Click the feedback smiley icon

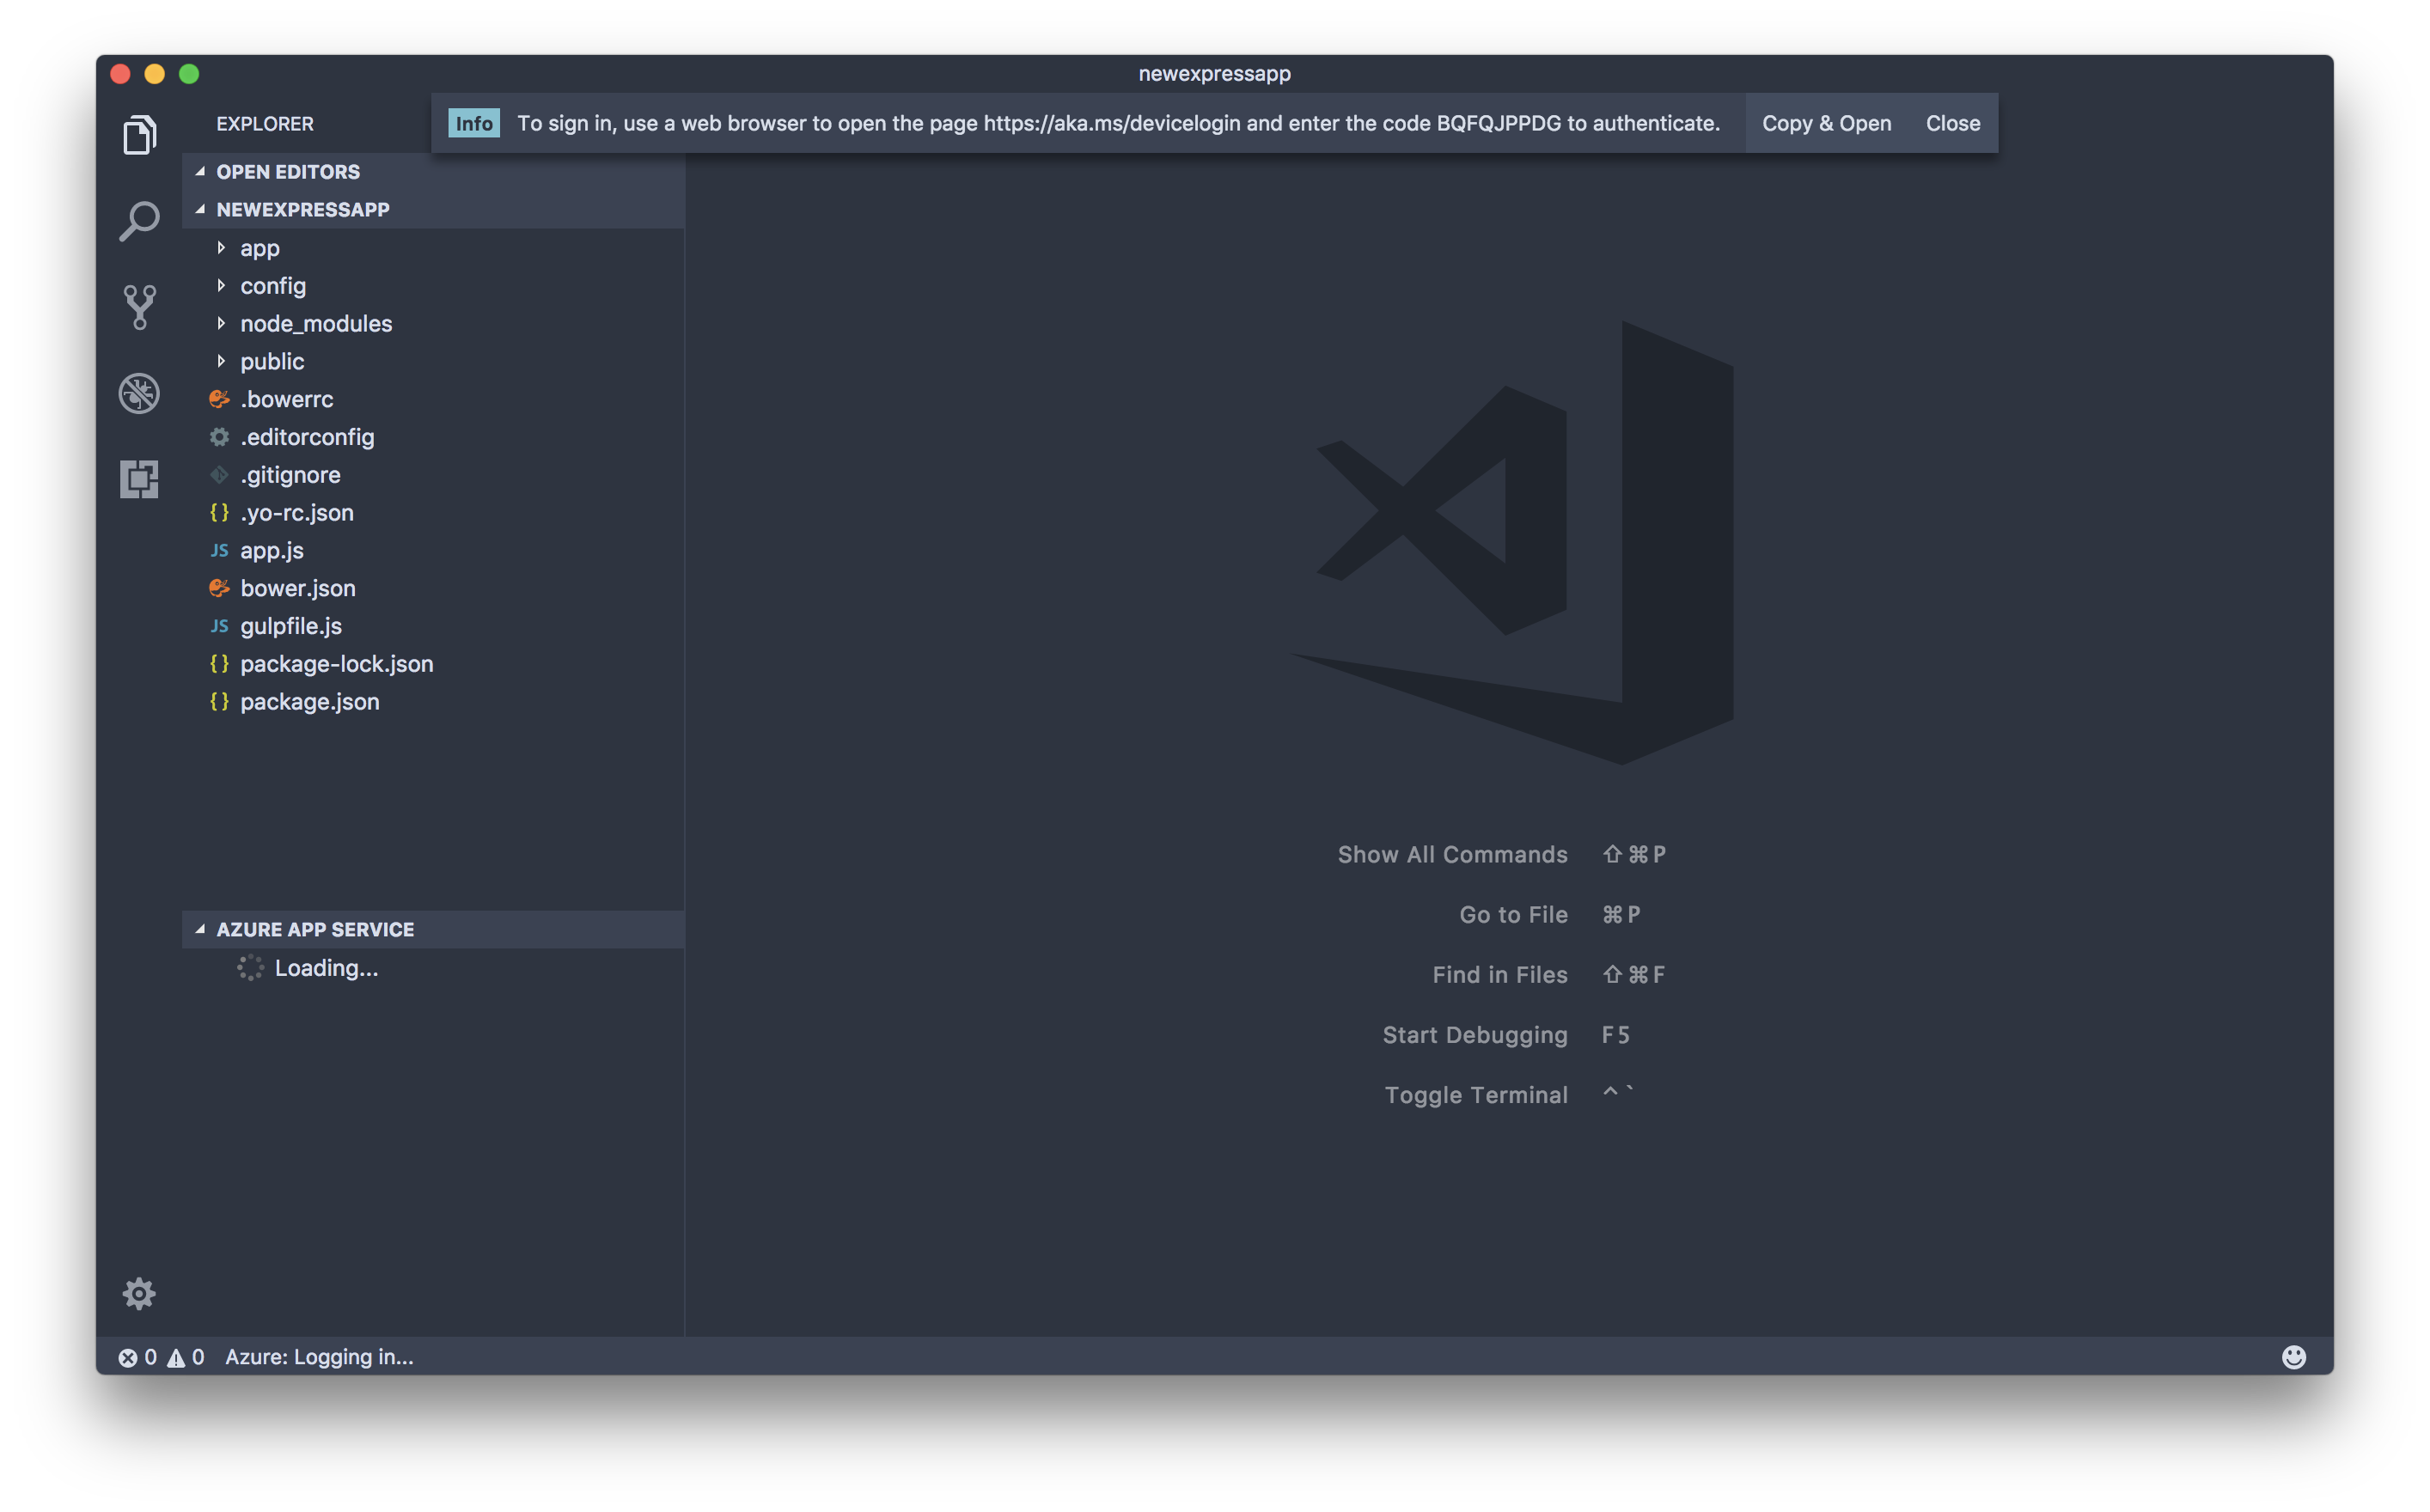point(2294,1356)
